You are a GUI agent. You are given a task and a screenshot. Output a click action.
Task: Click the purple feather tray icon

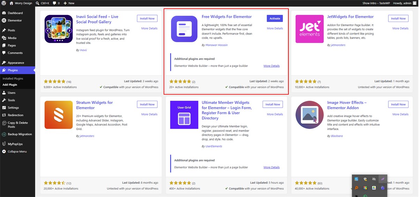click(x=383, y=179)
